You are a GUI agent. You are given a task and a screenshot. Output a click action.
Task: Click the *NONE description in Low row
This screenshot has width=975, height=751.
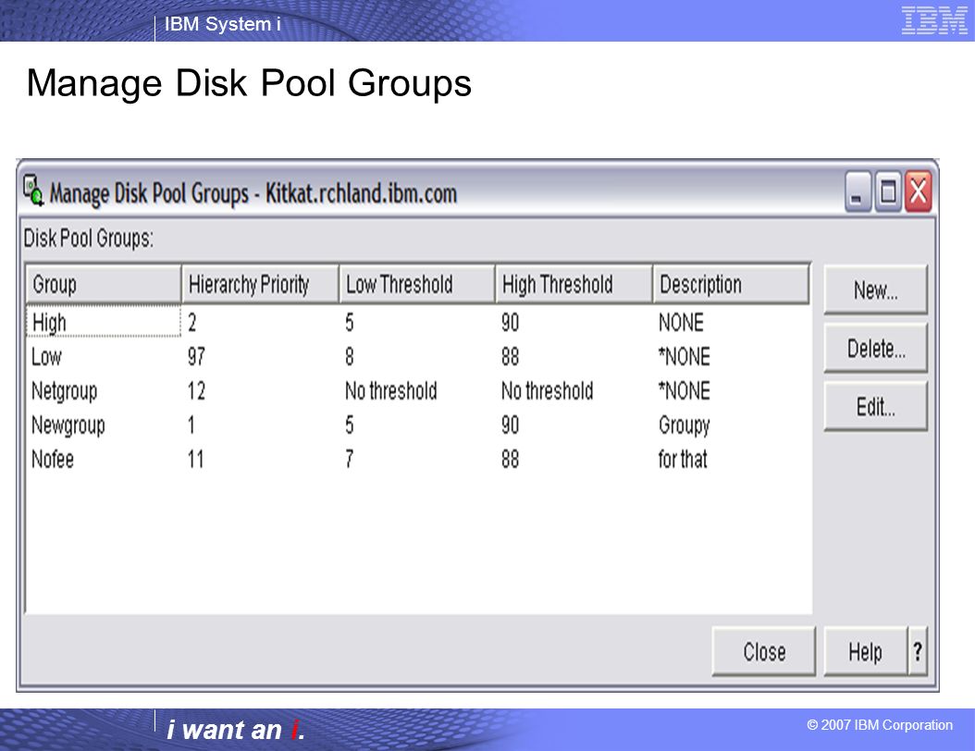[684, 357]
